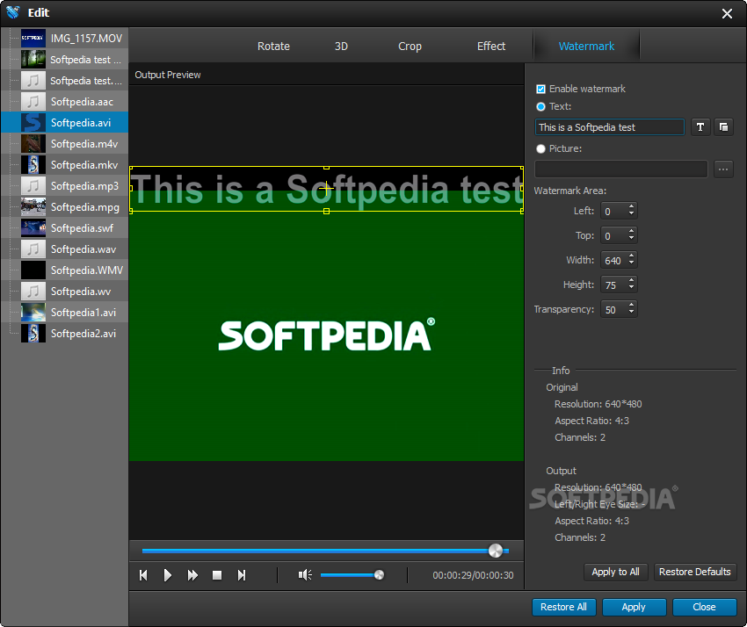Click the Transparency value field 50
The width and height of the screenshot is (747, 627).
click(613, 310)
